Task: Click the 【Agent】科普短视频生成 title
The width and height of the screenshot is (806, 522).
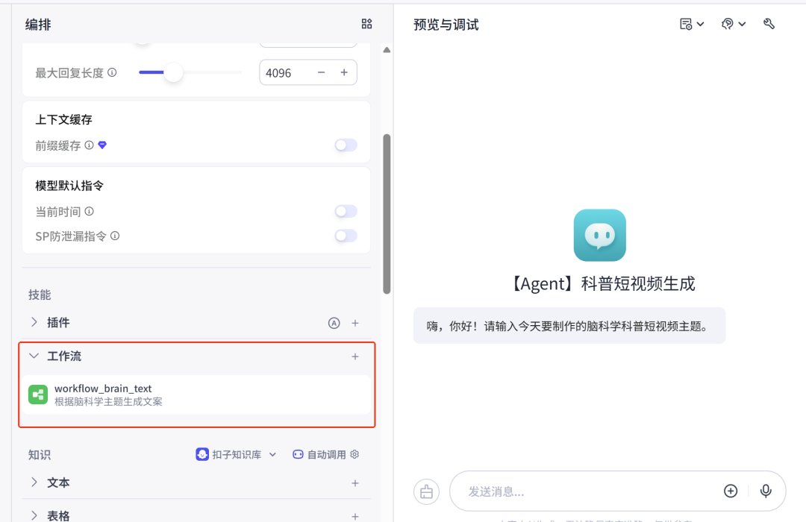Action: click(x=601, y=283)
